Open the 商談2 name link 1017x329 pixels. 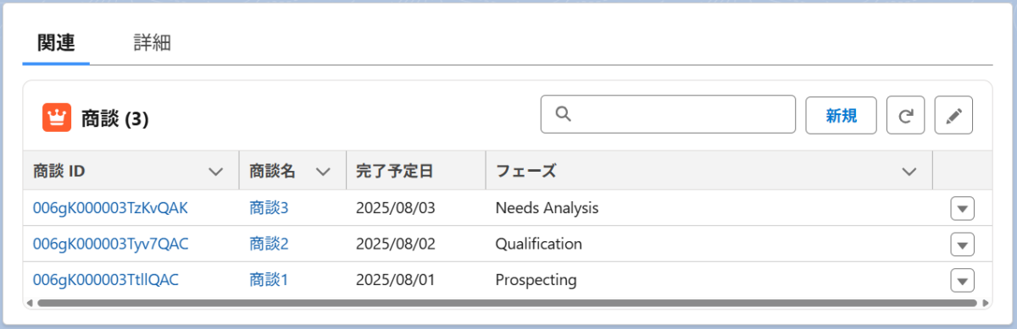tap(270, 244)
